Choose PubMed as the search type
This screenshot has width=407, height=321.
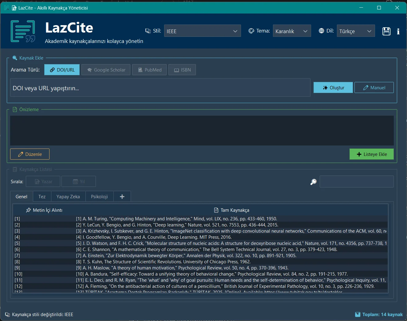pyautogui.click(x=149, y=70)
